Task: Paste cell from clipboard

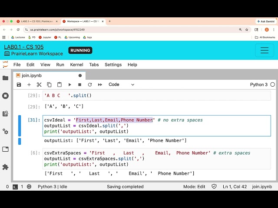Action: pos(60,84)
